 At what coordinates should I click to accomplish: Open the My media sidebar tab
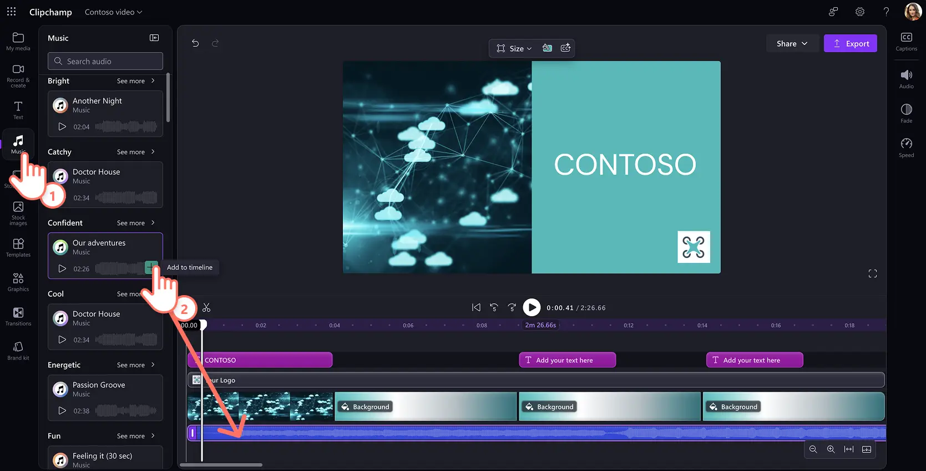pos(18,42)
